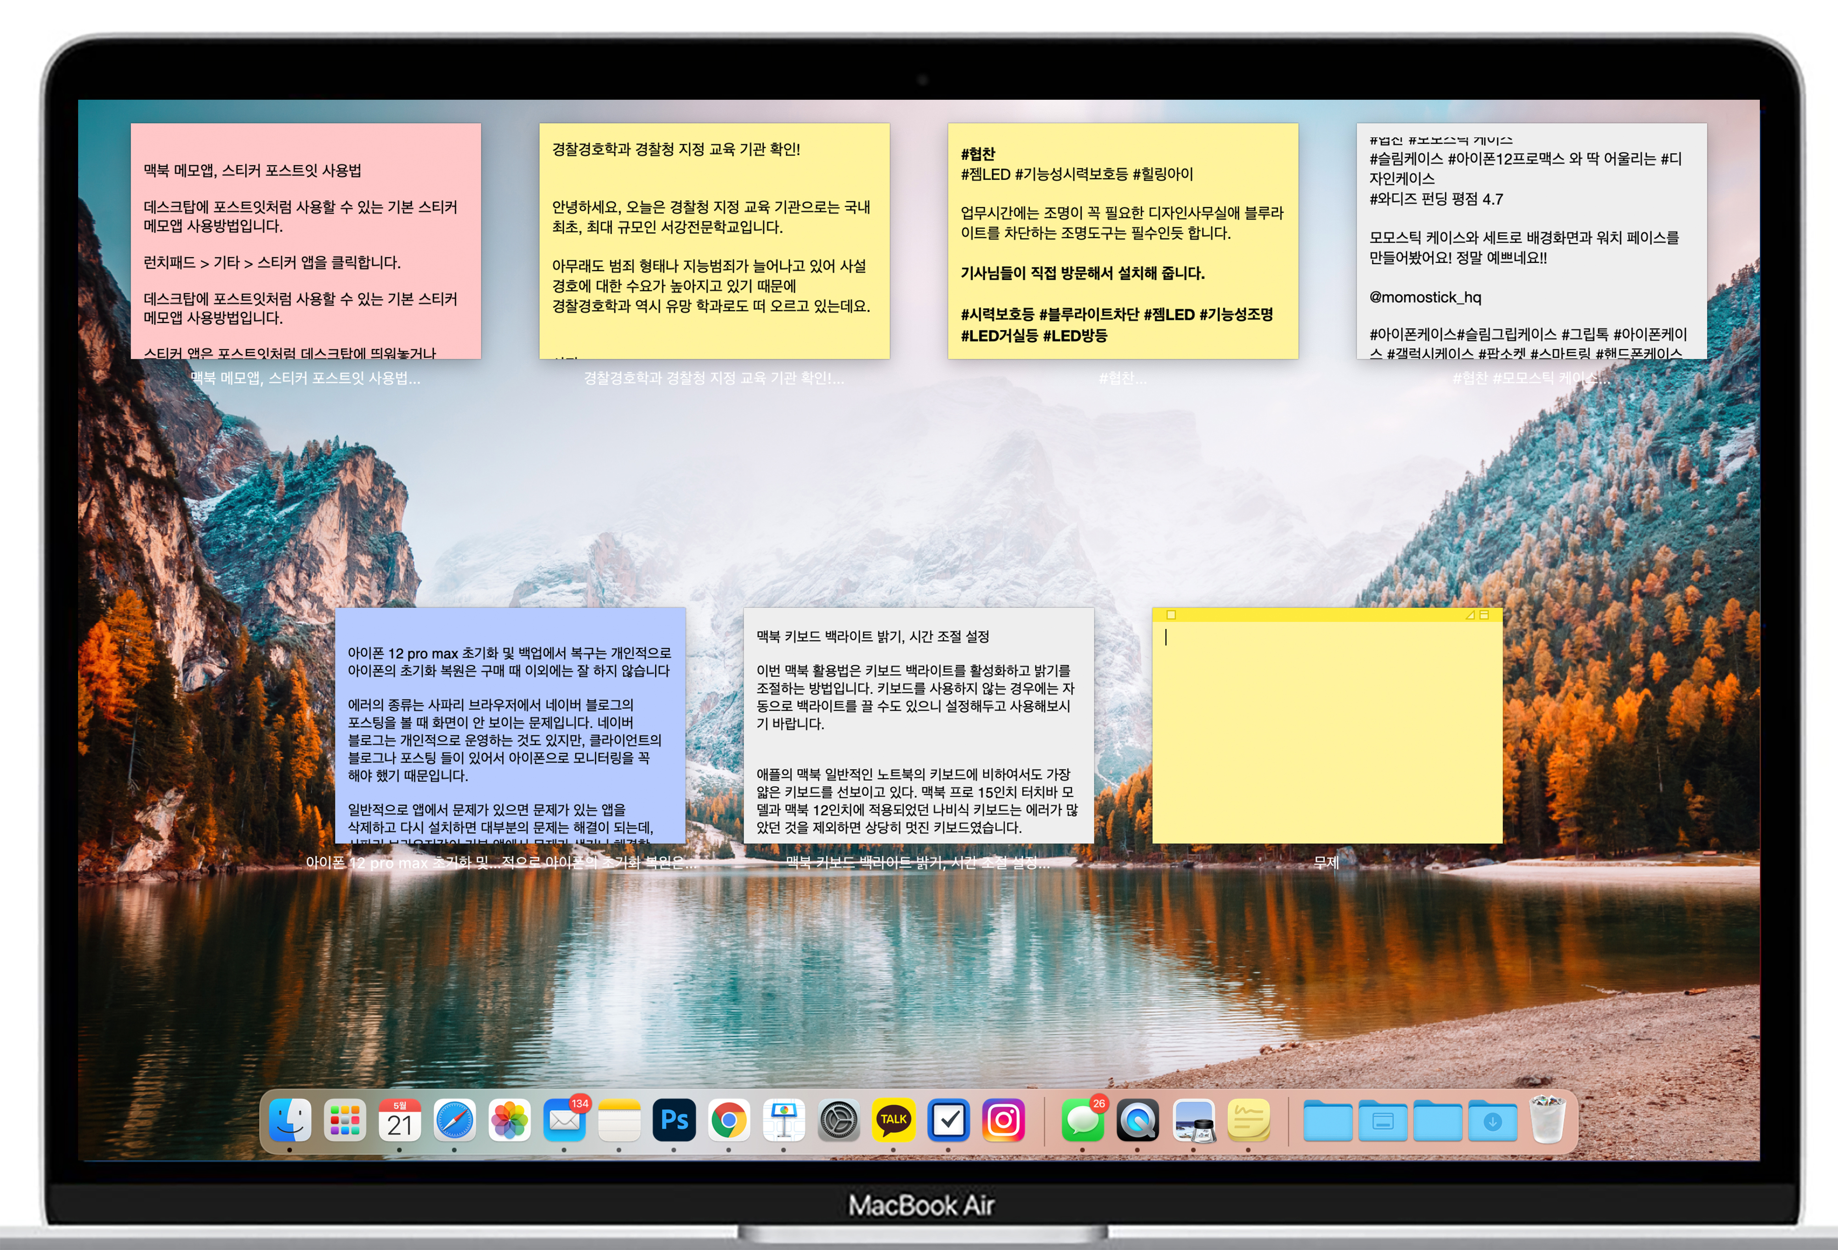
Task: Select the gray 맥북 키보드 백라이트 sticky
Action: tap(918, 725)
